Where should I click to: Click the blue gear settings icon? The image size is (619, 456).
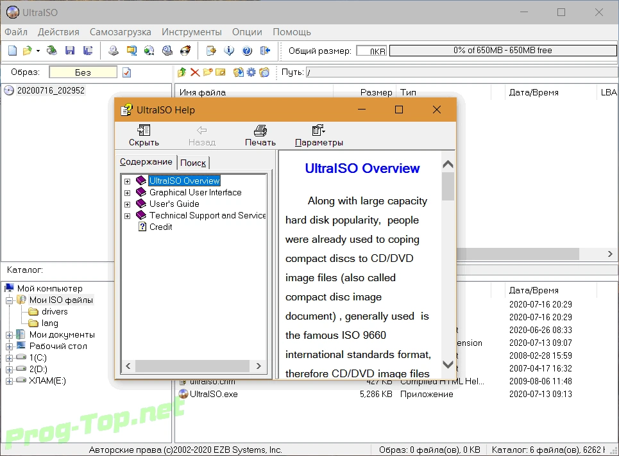coord(251,72)
